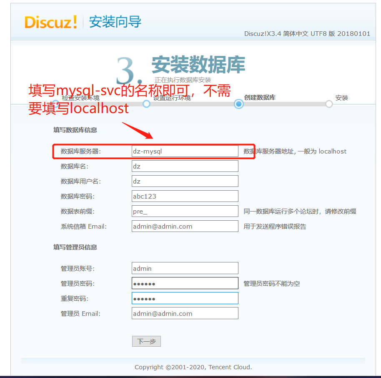Click the 管理员密码 label
The height and width of the screenshot is (378, 381).
coord(78,284)
